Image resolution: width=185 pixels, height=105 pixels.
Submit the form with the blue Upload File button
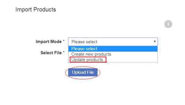[83, 72]
